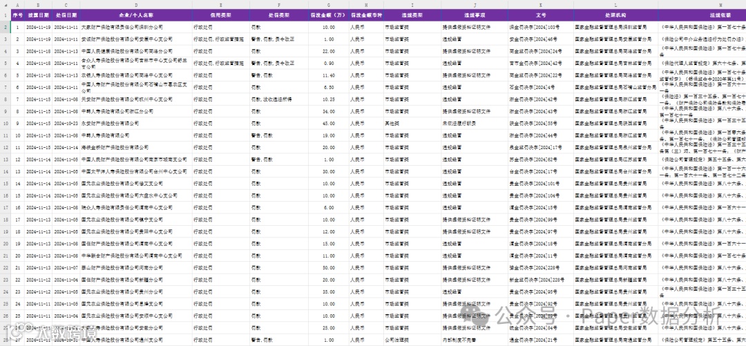Click the 罚款,没收违法所得 penalty type cell

279,99
